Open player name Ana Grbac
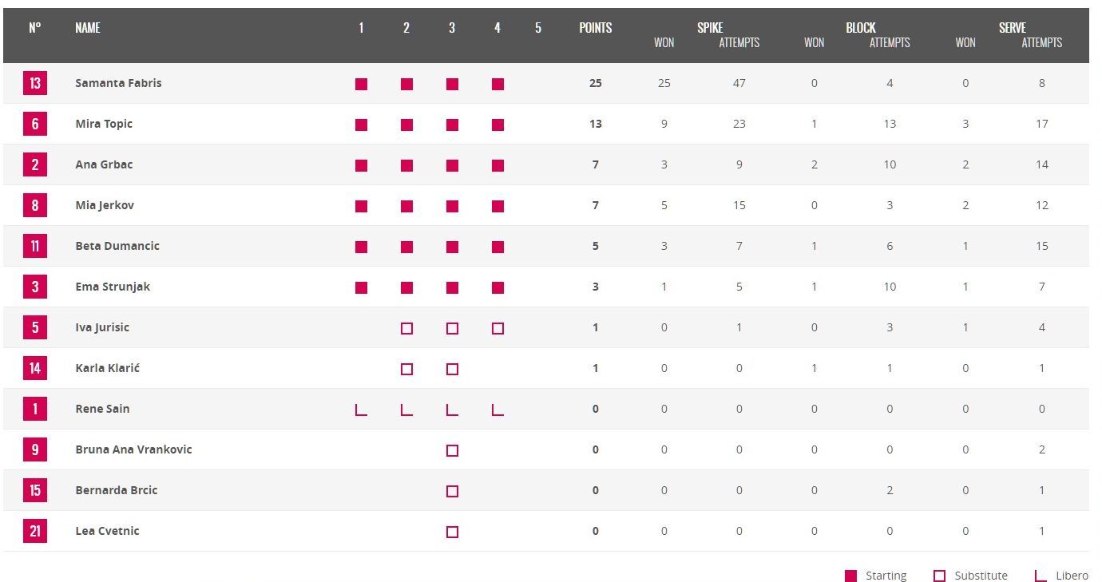Screen dimensions: 1102x582 point(104,164)
